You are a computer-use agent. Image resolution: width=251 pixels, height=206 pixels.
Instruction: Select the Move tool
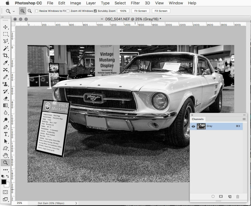5,27
